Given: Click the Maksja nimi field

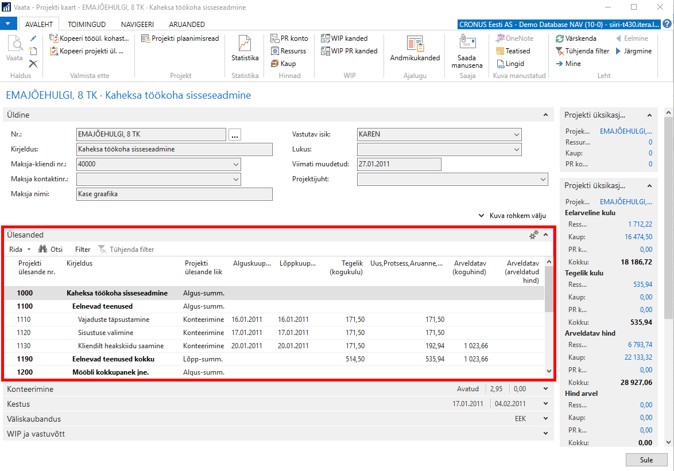Looking at the screenshot, I should tap(174, 194).
